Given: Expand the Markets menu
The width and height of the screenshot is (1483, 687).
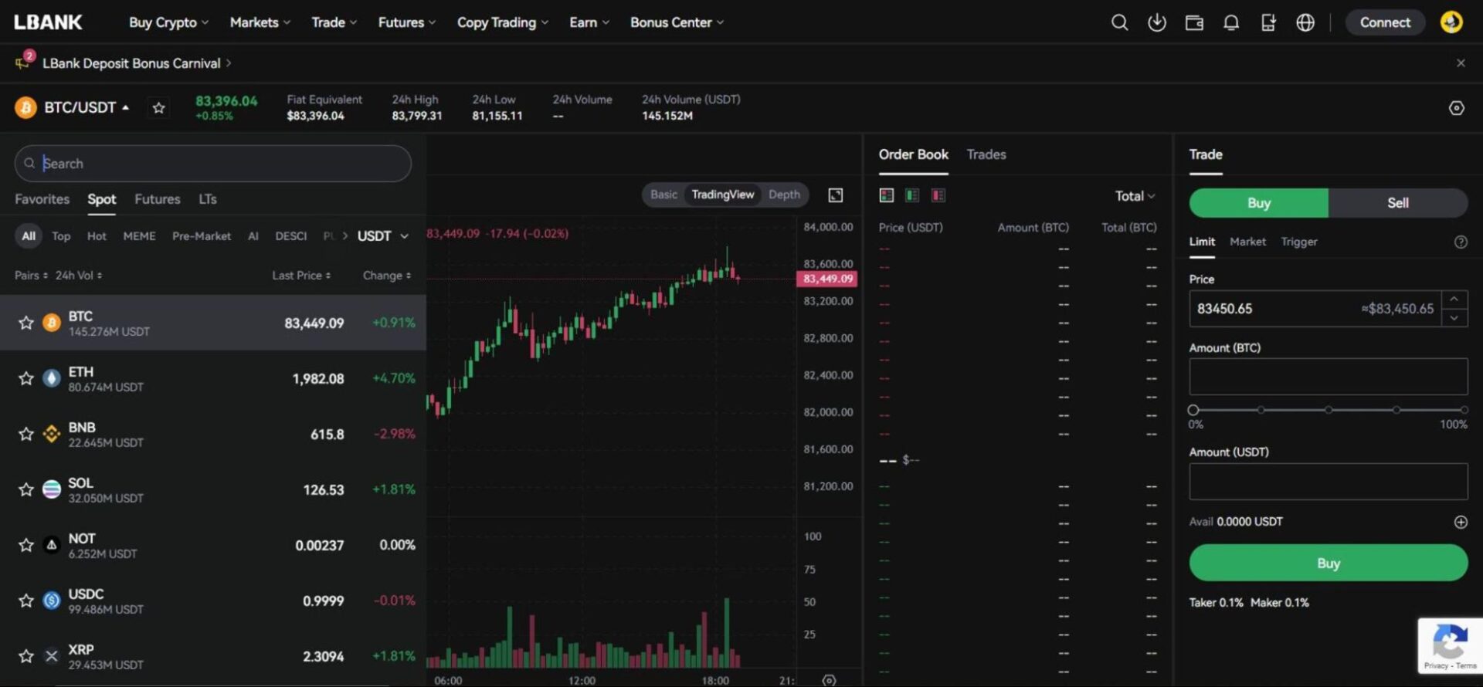Looking at the screenshot, I should tap(260, 22).
